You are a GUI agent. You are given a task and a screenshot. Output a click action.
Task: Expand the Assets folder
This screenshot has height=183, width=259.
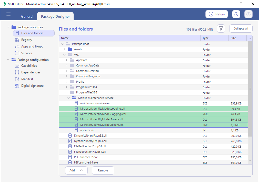coord(64,49)
